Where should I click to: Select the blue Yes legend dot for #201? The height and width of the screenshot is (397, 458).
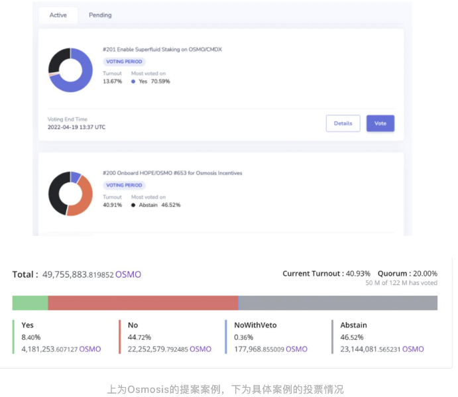133,82
